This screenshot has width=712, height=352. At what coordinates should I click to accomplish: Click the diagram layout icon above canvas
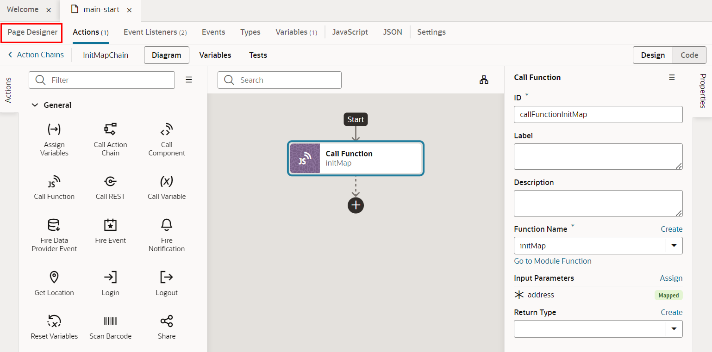click(x=484, y=80)
